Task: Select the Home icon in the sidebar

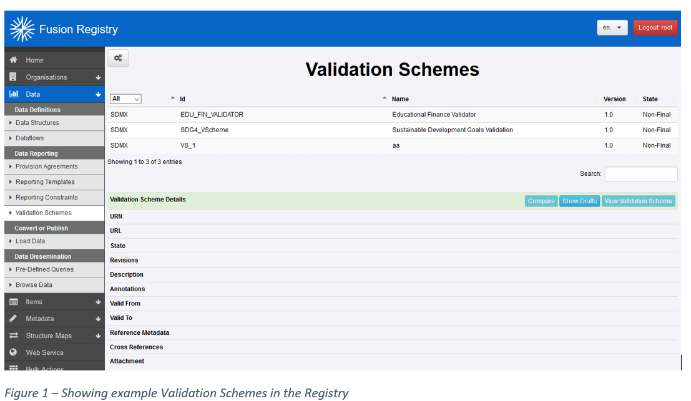Action: click(x=12, y=59)
